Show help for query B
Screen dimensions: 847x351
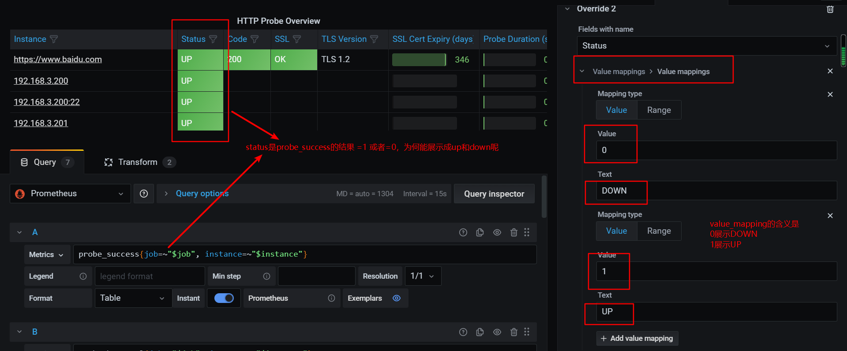point(463,332)
